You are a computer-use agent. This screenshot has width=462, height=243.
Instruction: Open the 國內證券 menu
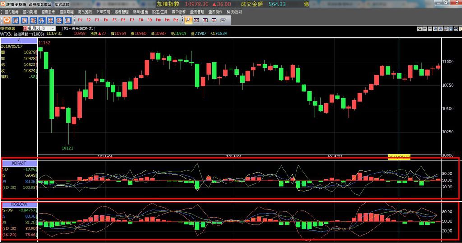pos(11,12)
